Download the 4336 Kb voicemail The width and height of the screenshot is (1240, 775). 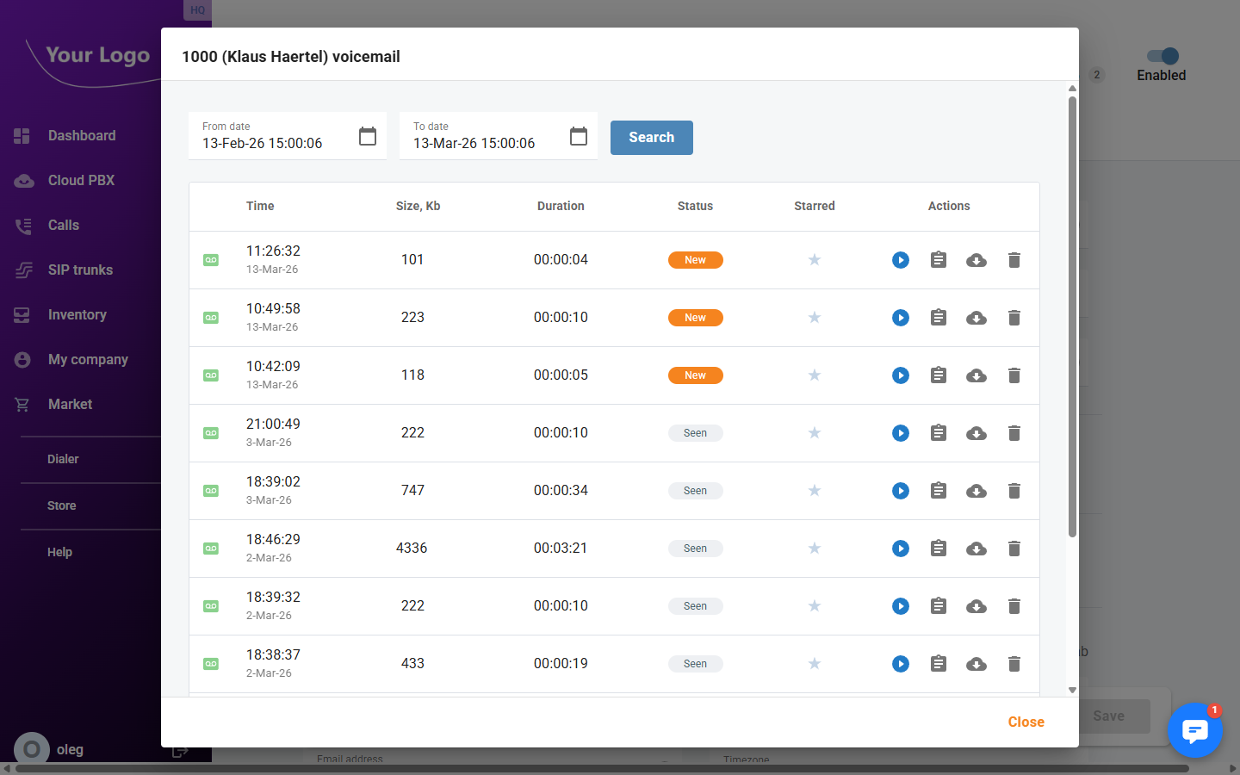pos(976,548)
